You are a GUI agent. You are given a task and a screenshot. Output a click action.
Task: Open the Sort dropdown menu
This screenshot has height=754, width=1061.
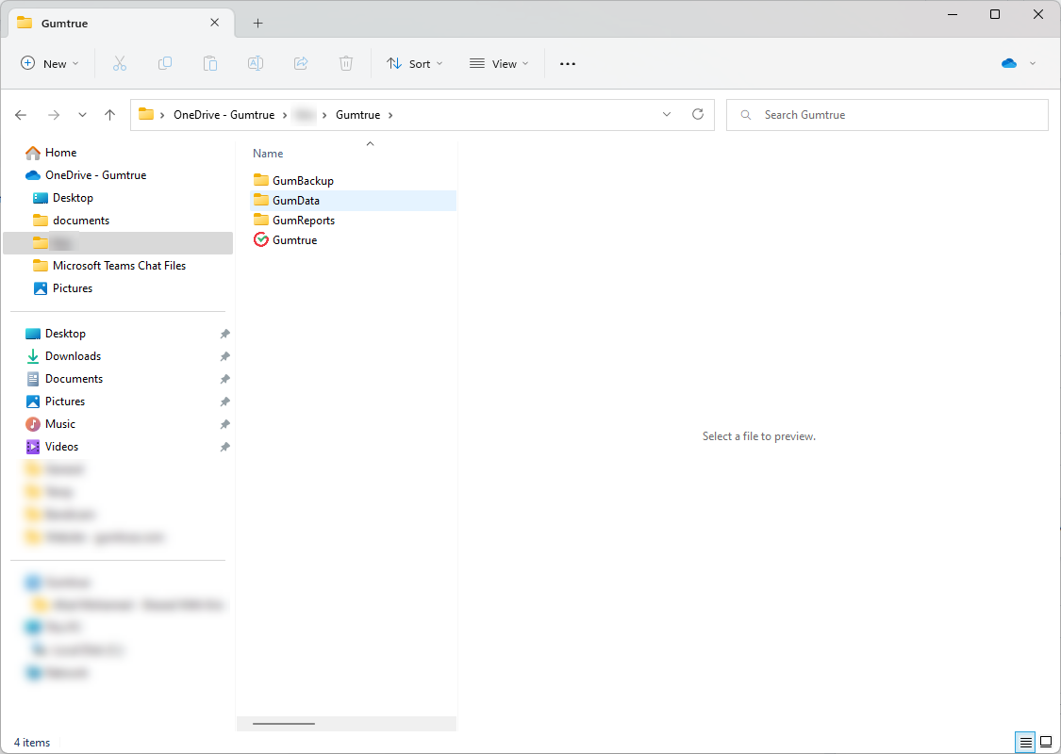click(x=415, y=63)
